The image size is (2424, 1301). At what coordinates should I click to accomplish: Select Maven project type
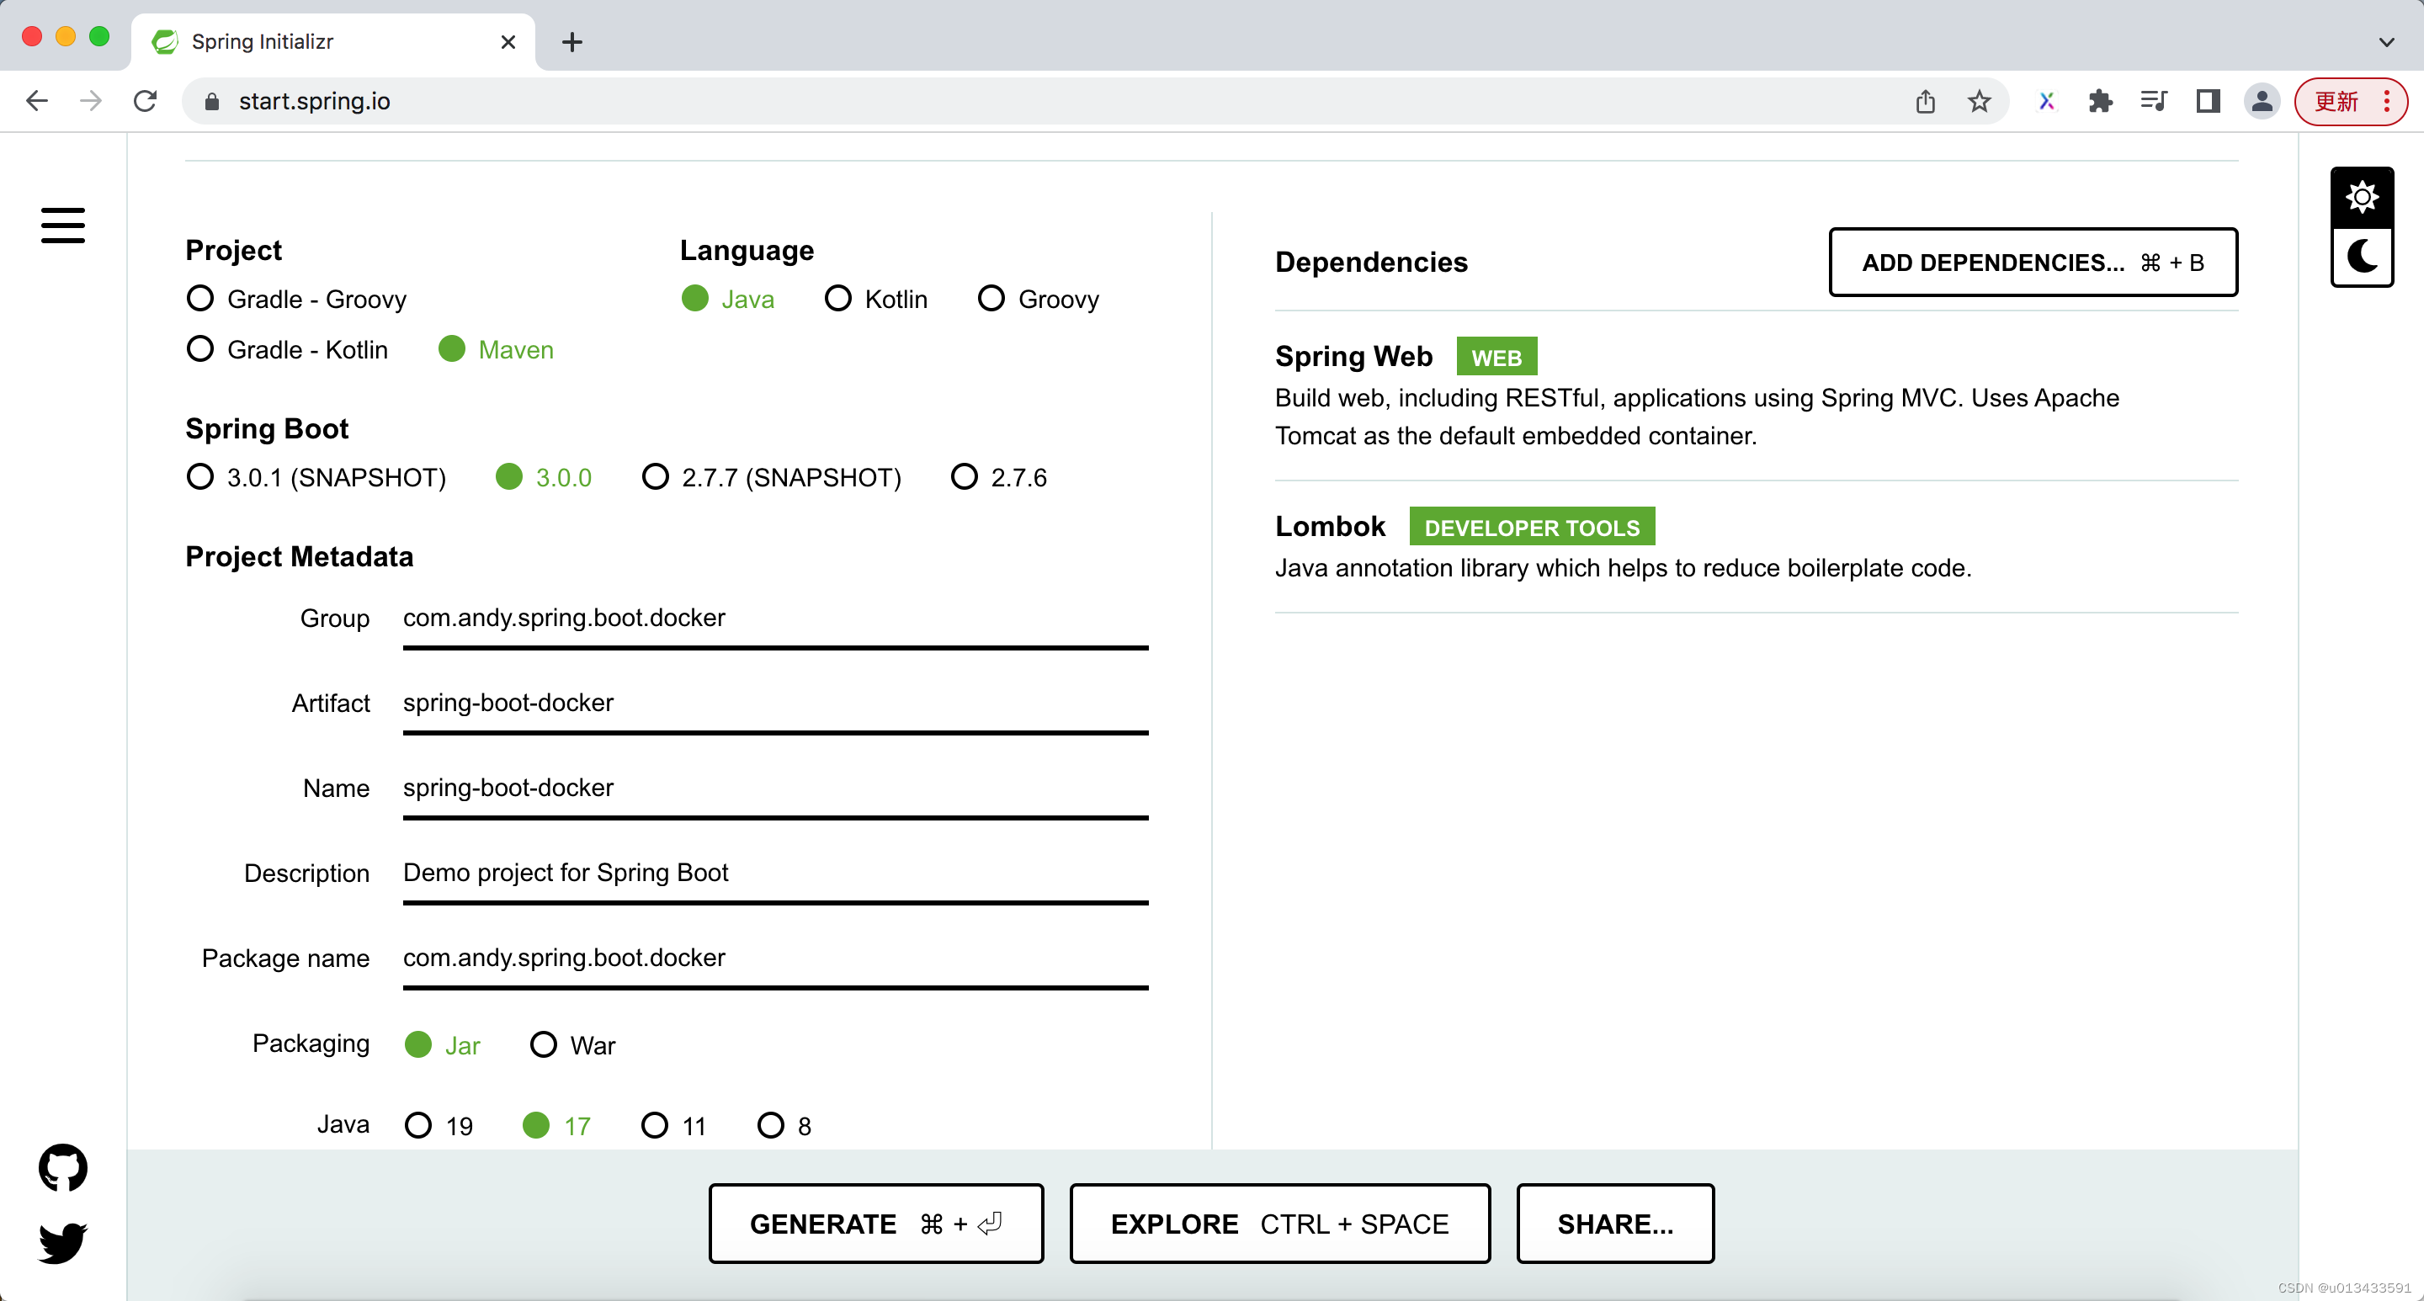(x=496, y=349)
